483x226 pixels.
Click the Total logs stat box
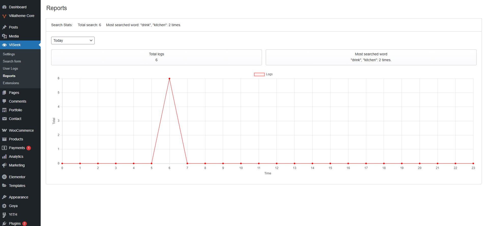click(x=156, y=57)
